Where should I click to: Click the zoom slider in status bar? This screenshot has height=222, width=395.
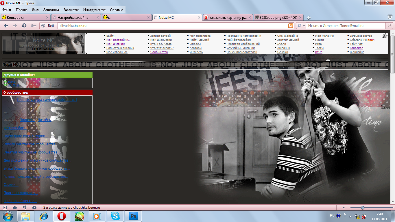click(363, 208)
